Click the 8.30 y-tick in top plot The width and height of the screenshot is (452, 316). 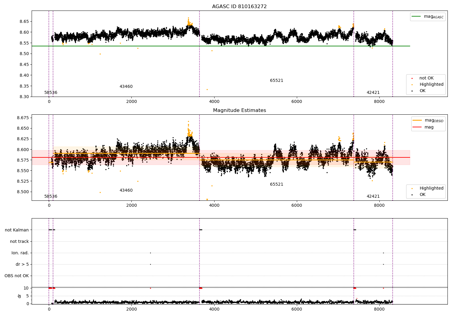[x=24, y=97]
